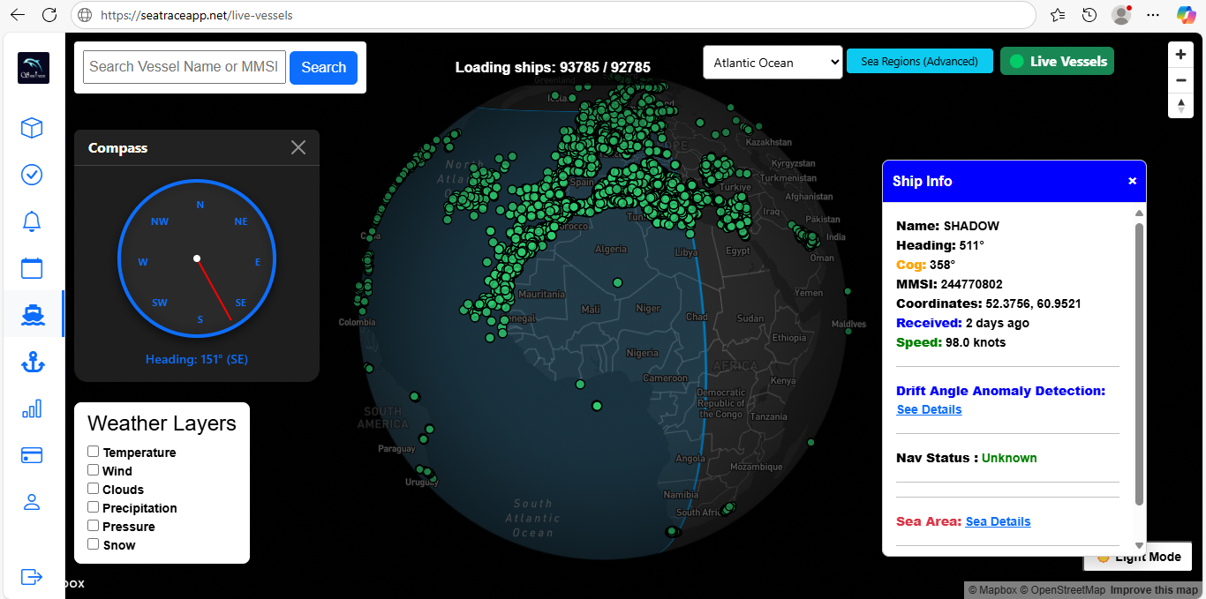Add page to browser favorites
Image resolution: width=1206 pixels, height=599 pixels.
[1058, 15]
